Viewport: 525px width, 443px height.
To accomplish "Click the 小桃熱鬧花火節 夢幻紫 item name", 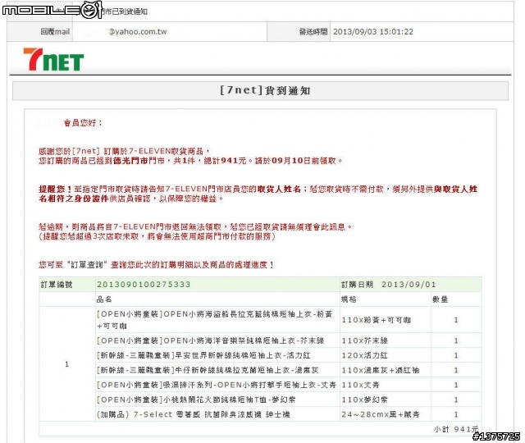I will coord(196,400).
